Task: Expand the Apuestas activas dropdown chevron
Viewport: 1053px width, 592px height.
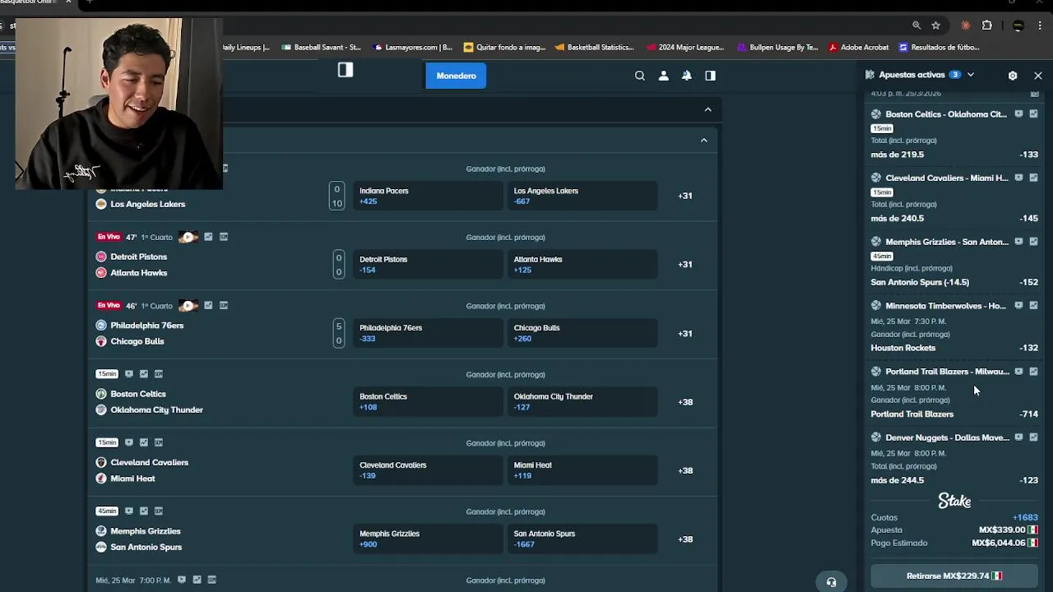Action: tap(971, 75)
